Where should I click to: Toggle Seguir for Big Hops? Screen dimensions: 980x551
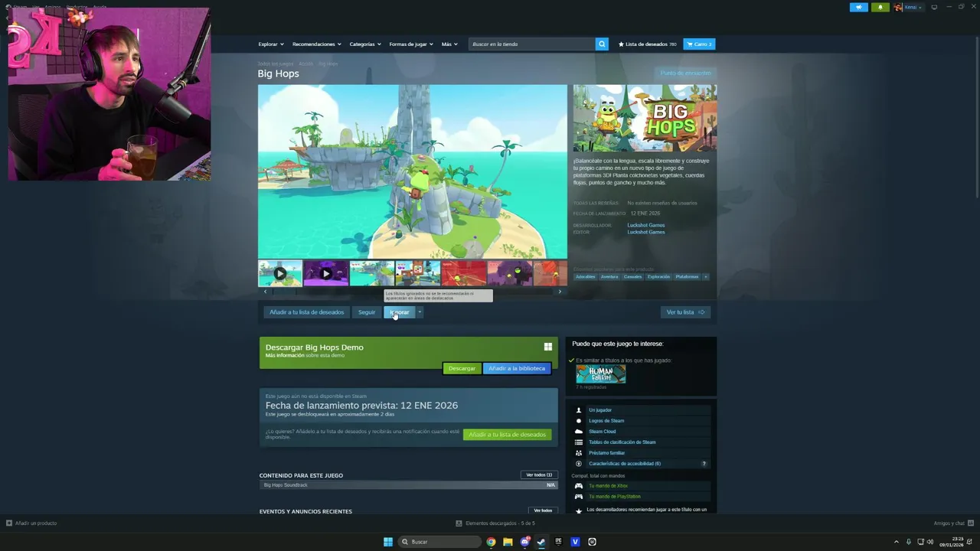click(x=367, y=312)
